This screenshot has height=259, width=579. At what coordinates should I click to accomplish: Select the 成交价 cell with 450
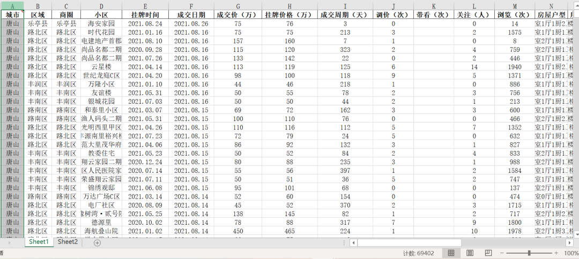pyautogui.click(x=238, y=231)
